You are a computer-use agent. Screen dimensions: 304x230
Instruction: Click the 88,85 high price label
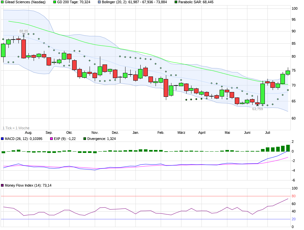pyautogui.click(x=23, y=31)
